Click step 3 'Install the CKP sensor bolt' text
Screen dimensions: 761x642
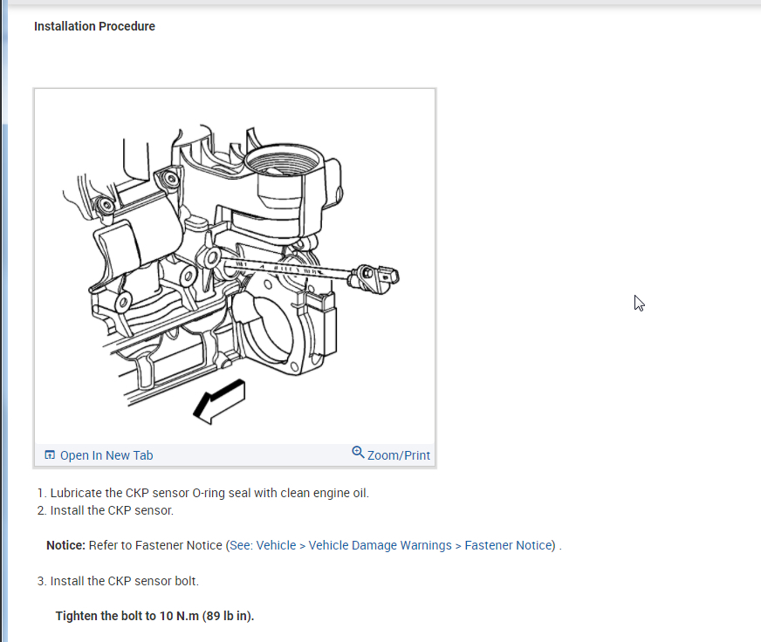tap(124, 581)
